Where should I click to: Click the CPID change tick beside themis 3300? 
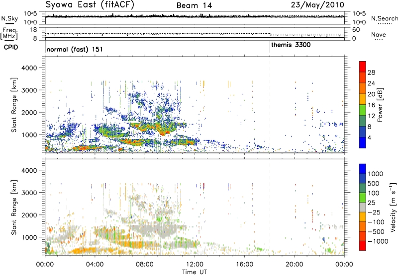270,47
